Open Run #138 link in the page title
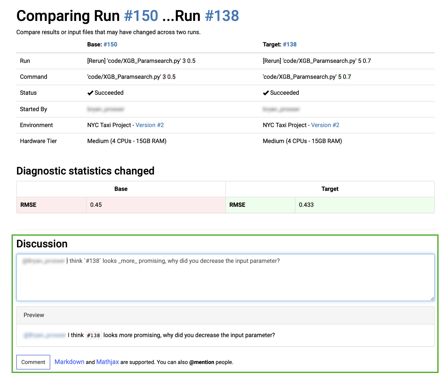 point(222,16)
